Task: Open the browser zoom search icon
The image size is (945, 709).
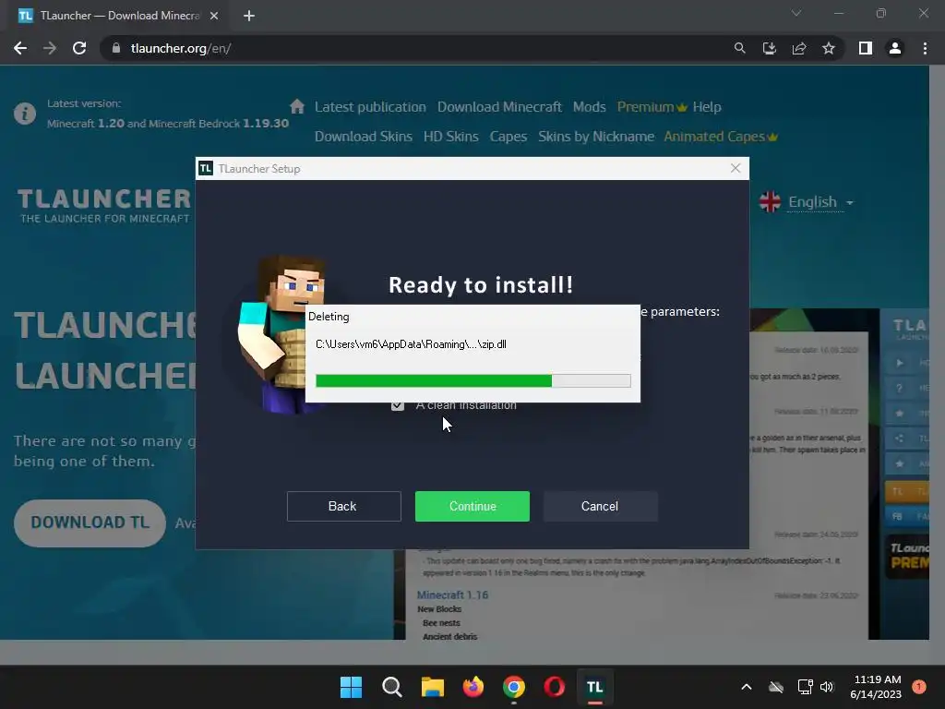Action: click(x=739, y=48)
